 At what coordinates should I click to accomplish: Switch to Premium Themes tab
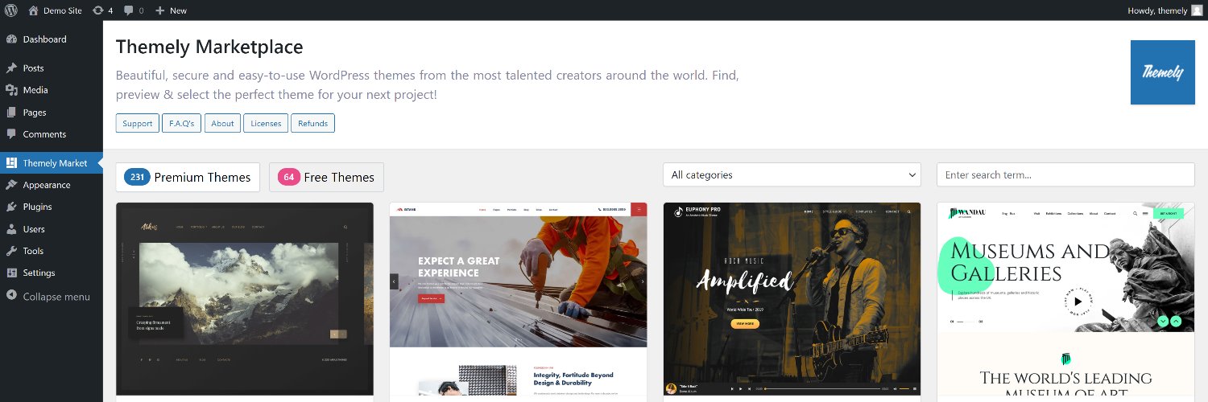pyautogui.click(x=188, y=177)
